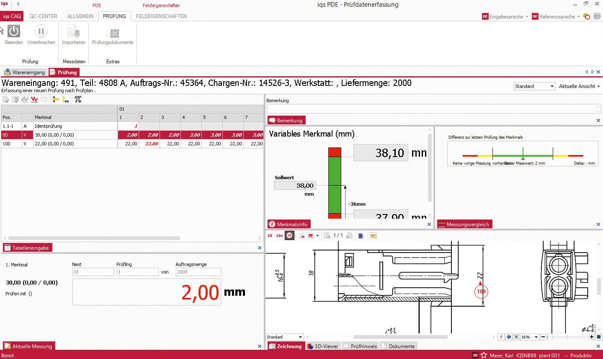Click the Merkmalsinfo button
The width and height of the screenshot is (603, 359).
[x=289, y=224]
